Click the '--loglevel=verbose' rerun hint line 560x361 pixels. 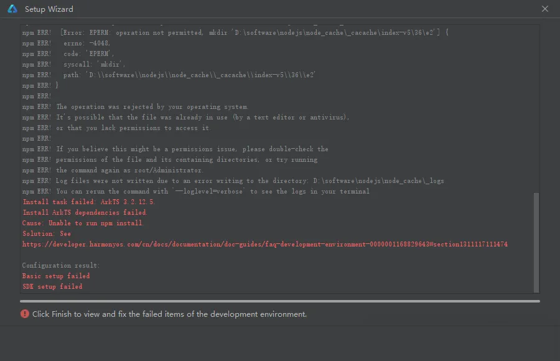pos(196,191)
